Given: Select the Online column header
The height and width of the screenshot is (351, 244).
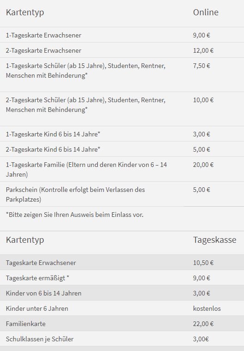Looking at the screenshot, I should [x=206, y=12].
